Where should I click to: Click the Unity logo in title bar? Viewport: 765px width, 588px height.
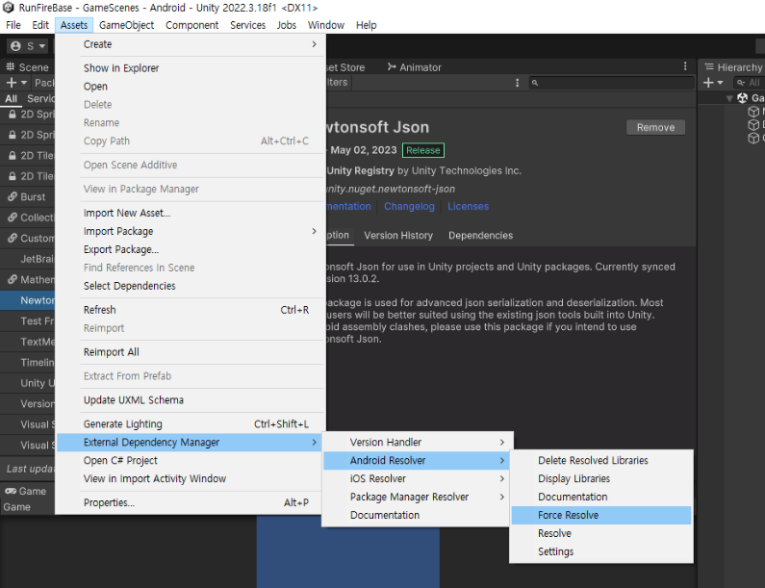pos(9,8)
